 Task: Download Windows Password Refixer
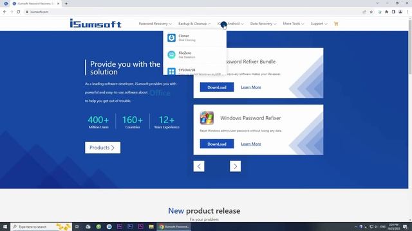point(217,144)
